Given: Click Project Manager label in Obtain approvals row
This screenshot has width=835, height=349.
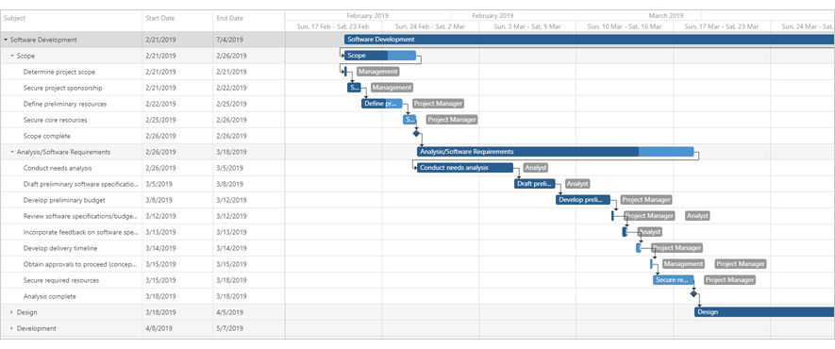Looking at the screenshot, I should (x=741, y=264).
